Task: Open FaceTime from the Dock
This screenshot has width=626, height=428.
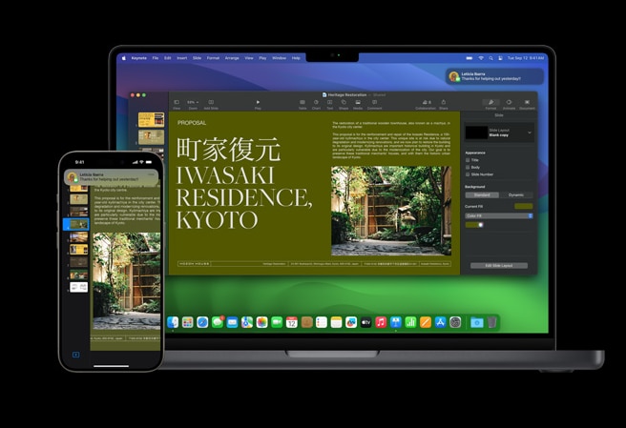Action: [x=277, y=322]
